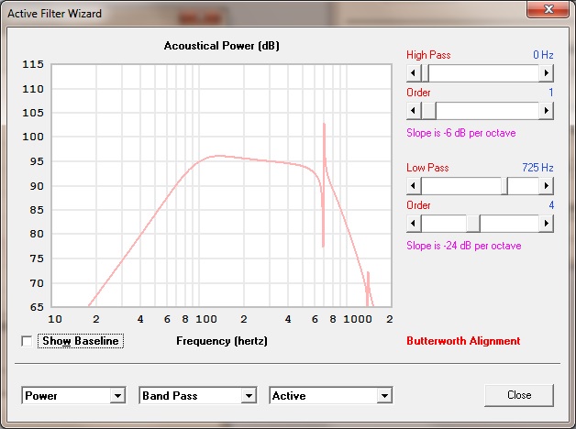Open the Active filter mode dropdown

coord(384,396)
